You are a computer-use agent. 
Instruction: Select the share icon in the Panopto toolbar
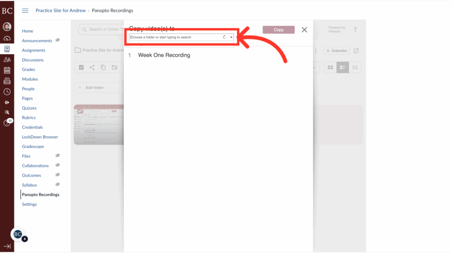(x=92, y=67)
